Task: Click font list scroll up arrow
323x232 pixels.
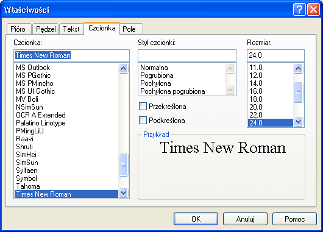Action: 123,68
